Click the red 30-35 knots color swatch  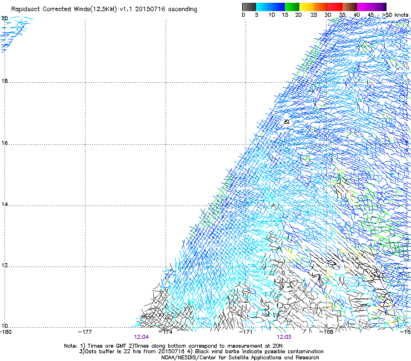pos(335,7)
